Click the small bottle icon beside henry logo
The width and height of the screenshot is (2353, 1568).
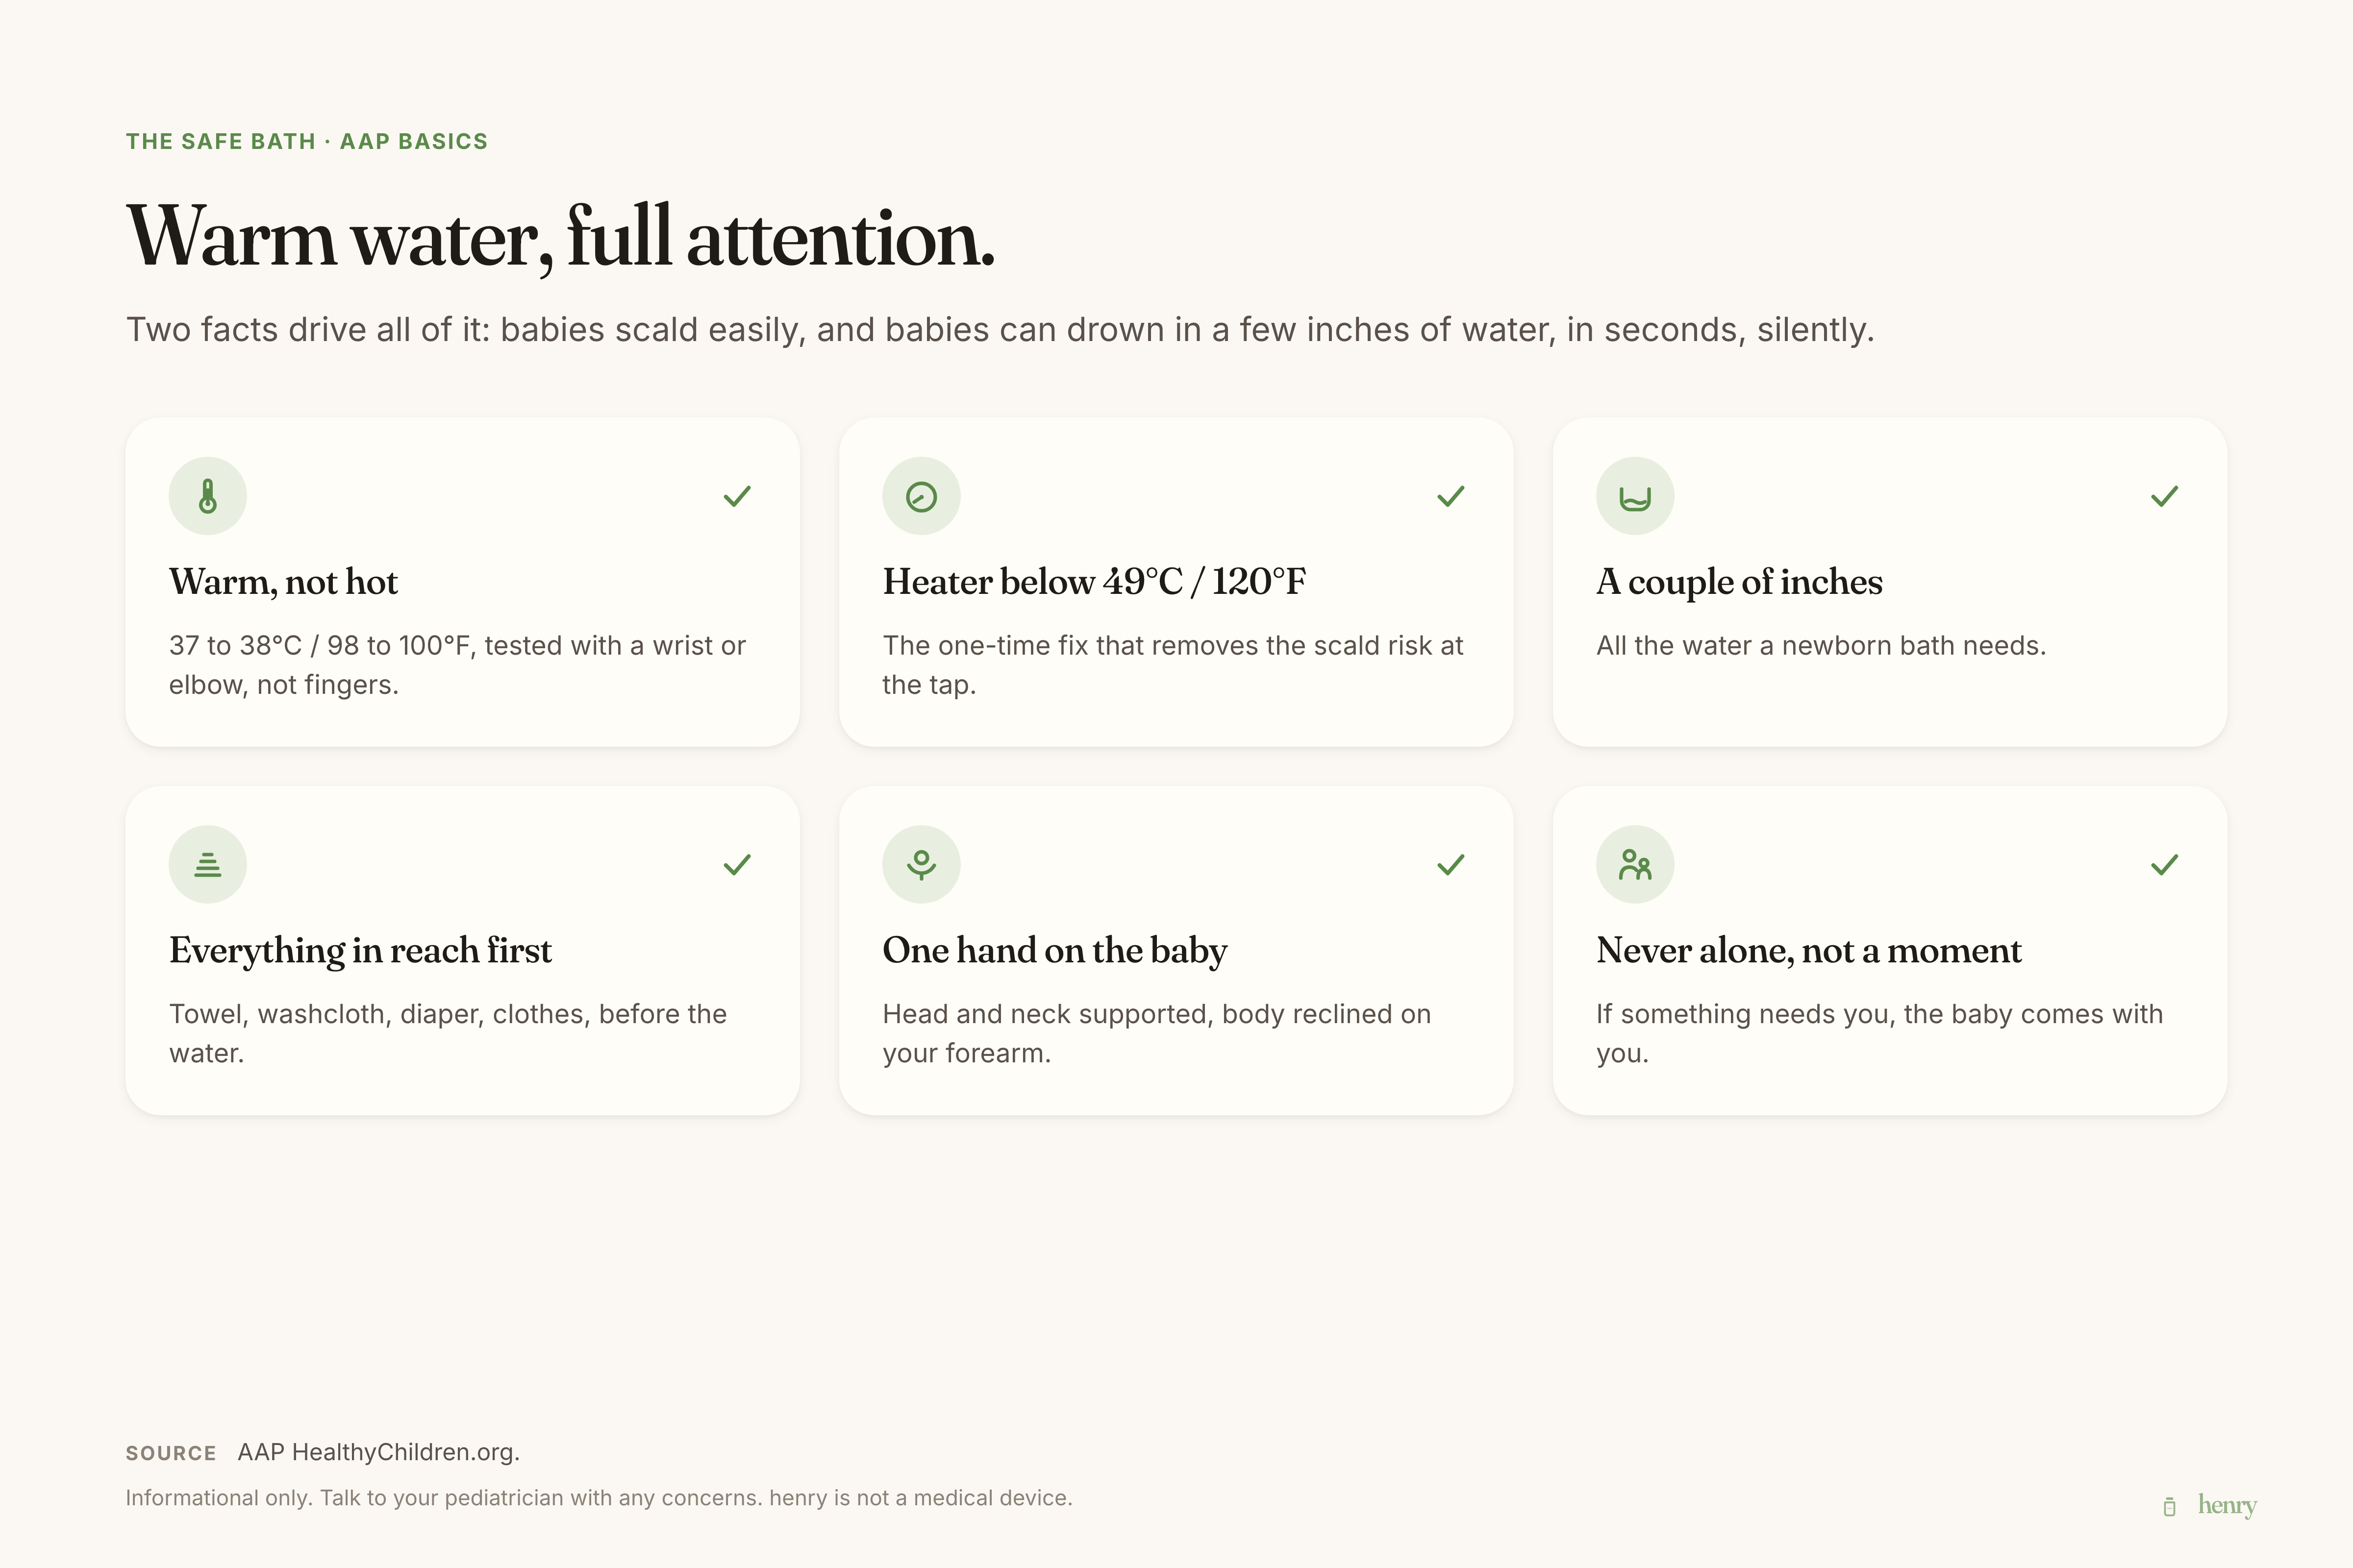2169,1506
